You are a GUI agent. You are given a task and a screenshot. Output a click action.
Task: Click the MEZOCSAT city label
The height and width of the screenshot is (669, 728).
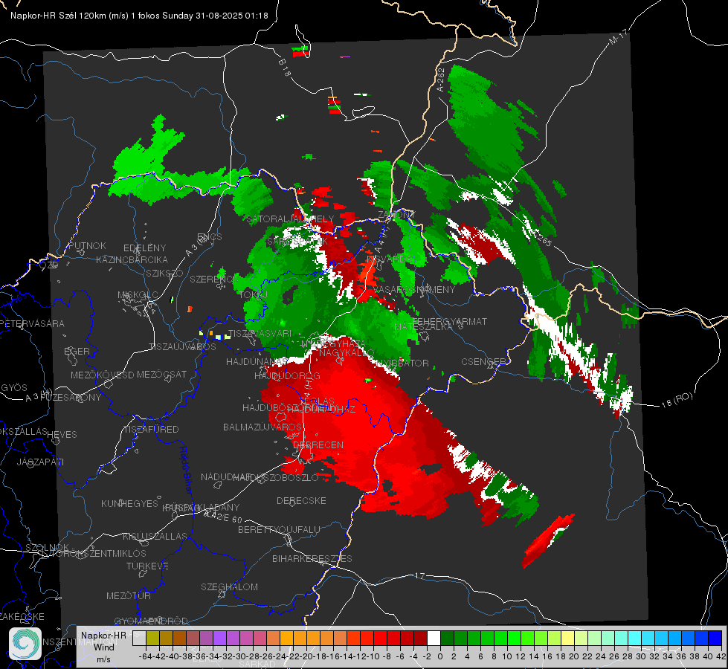[161, 374]
